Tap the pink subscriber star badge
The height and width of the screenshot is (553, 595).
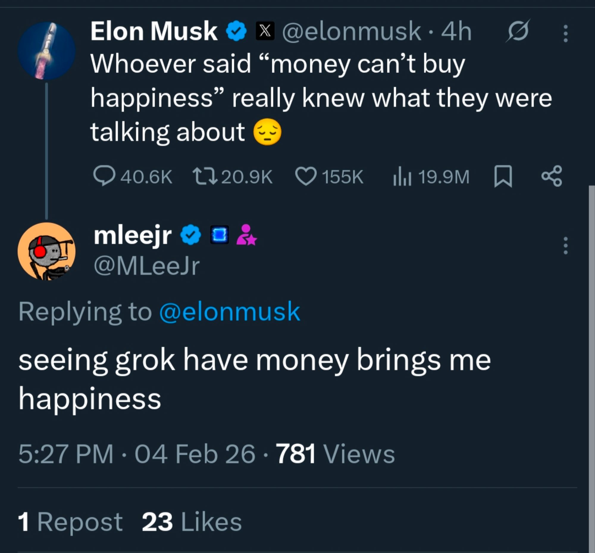(x=247, y=235)
